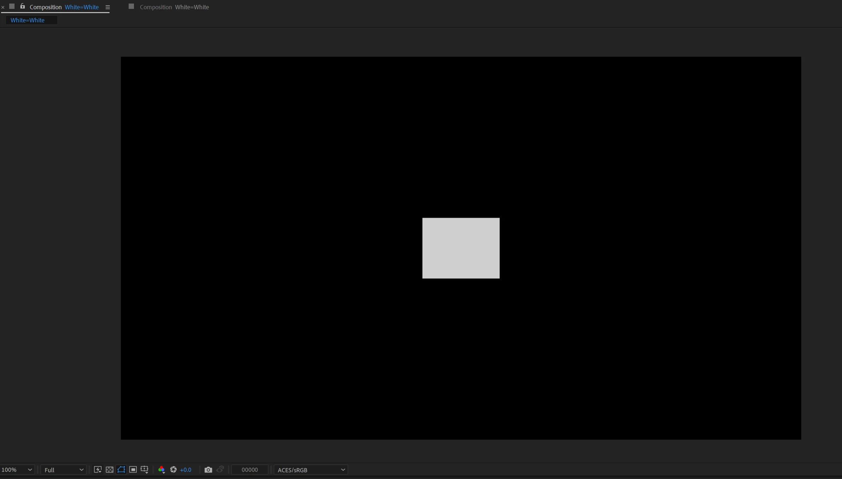Take snapshot with camera icon
The width and height of the screenshot is (842, 479).
[208, 470]
